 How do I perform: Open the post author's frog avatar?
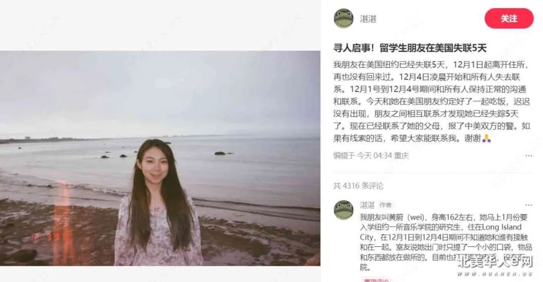pos(343,19)
